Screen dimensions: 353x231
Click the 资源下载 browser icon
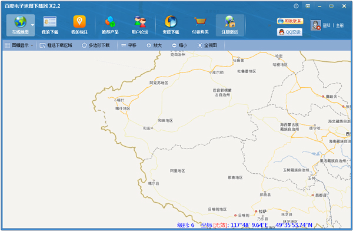tap(171, 22)
